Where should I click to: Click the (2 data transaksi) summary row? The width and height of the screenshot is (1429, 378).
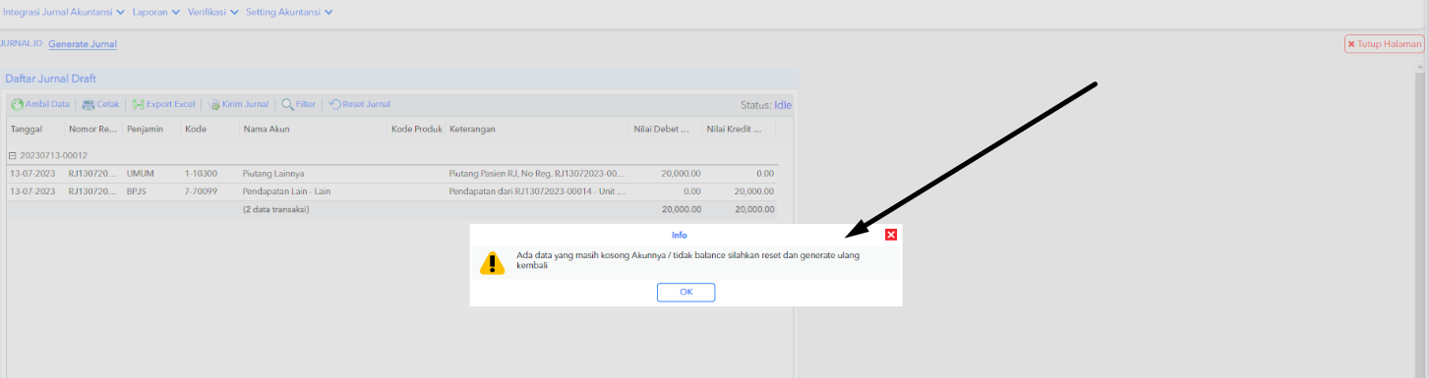[392, 209]
